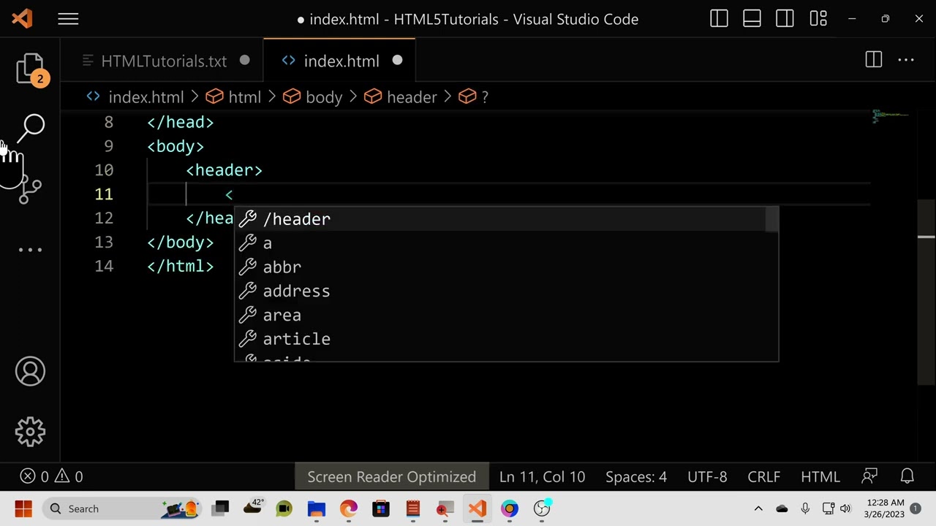The image size is (936, 526).
Task: Open the errors and warnings status indicator
Action: click(x=51, y=477)
